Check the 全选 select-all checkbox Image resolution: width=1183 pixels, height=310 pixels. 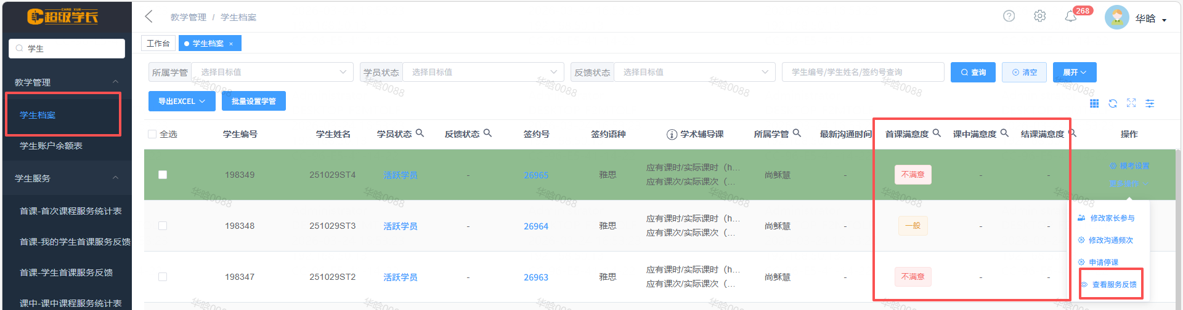(152, 134)
